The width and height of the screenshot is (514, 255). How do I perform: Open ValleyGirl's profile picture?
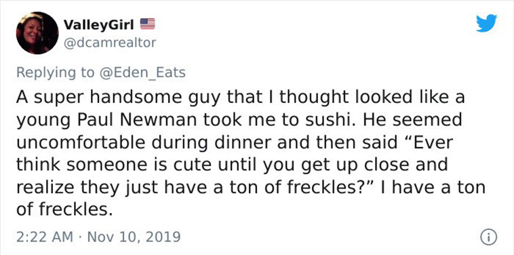tap(37, 33)
